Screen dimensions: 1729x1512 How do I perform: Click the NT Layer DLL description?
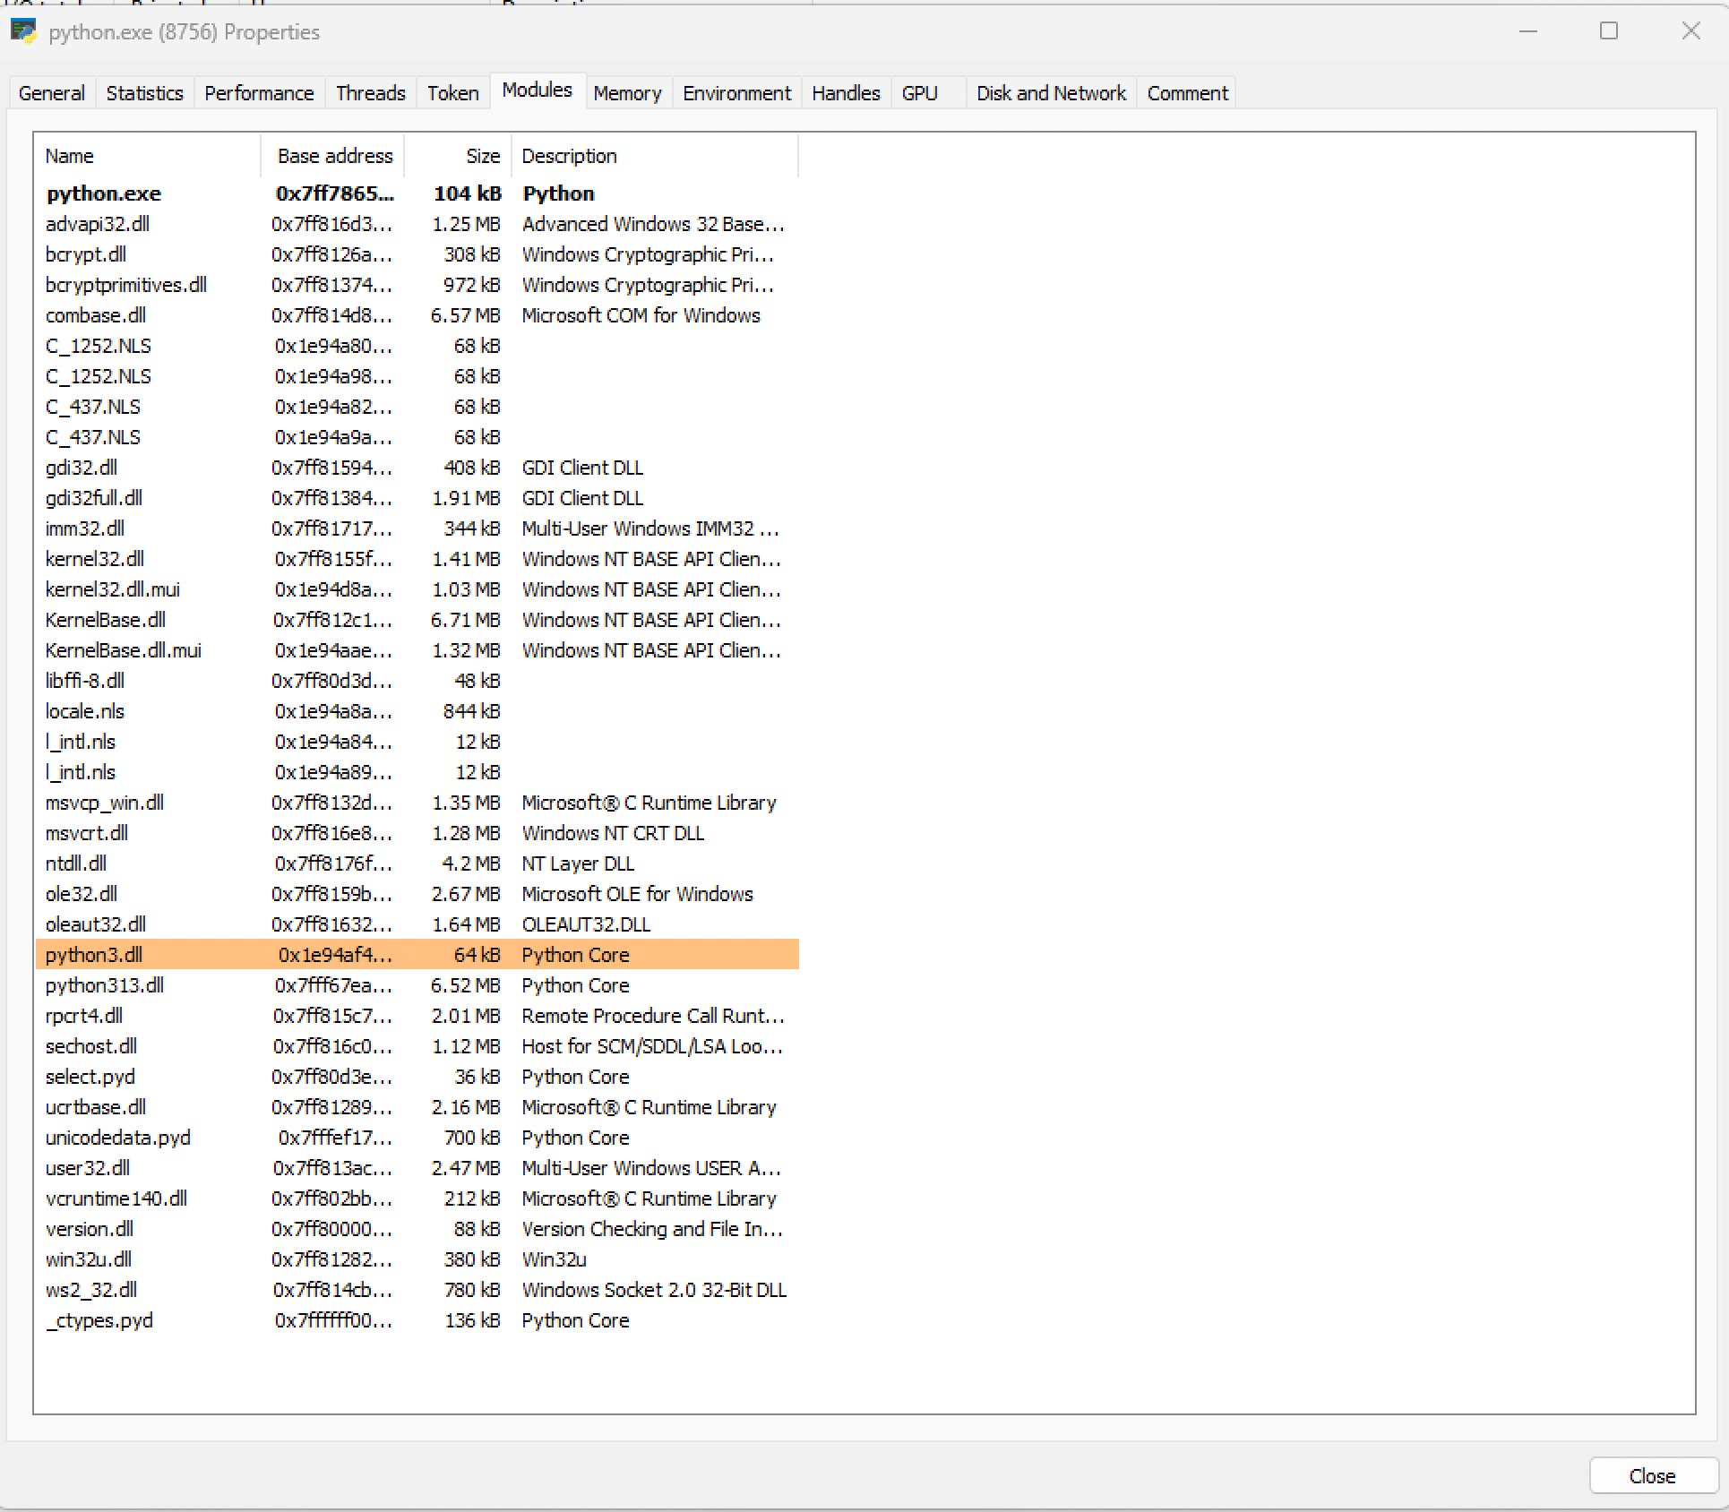(578, 863)
